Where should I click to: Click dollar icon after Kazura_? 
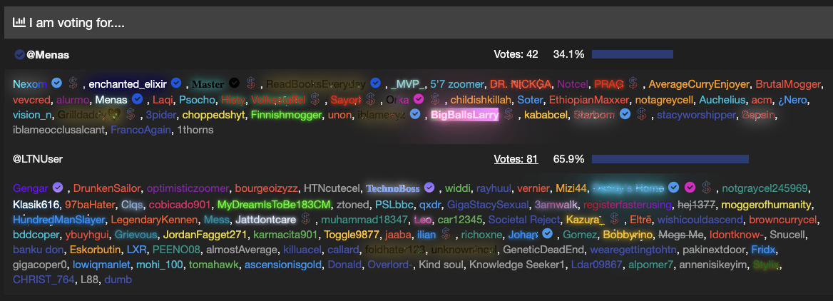pyautogui.click(x=615, y=219)
